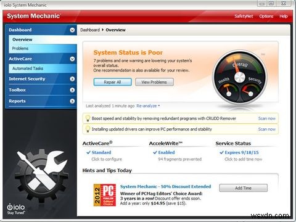Image resolution: width=296 pixels, height=222 pixels.
Task: Click the 'Hints and Tips Today' heading
Action: (x=107, y=170)
